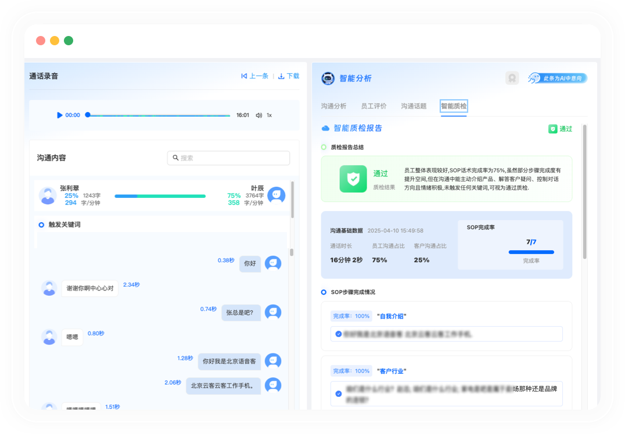
Task: Select the 沟通话题 tab
Action: [414, 106]
